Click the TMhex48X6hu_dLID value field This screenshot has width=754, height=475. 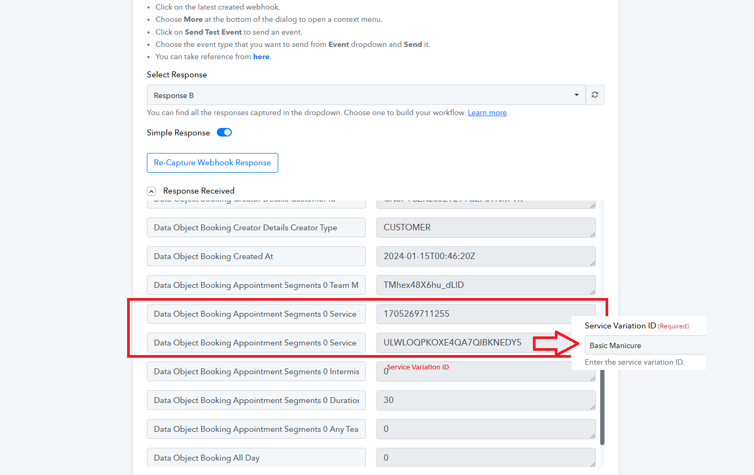486,285
